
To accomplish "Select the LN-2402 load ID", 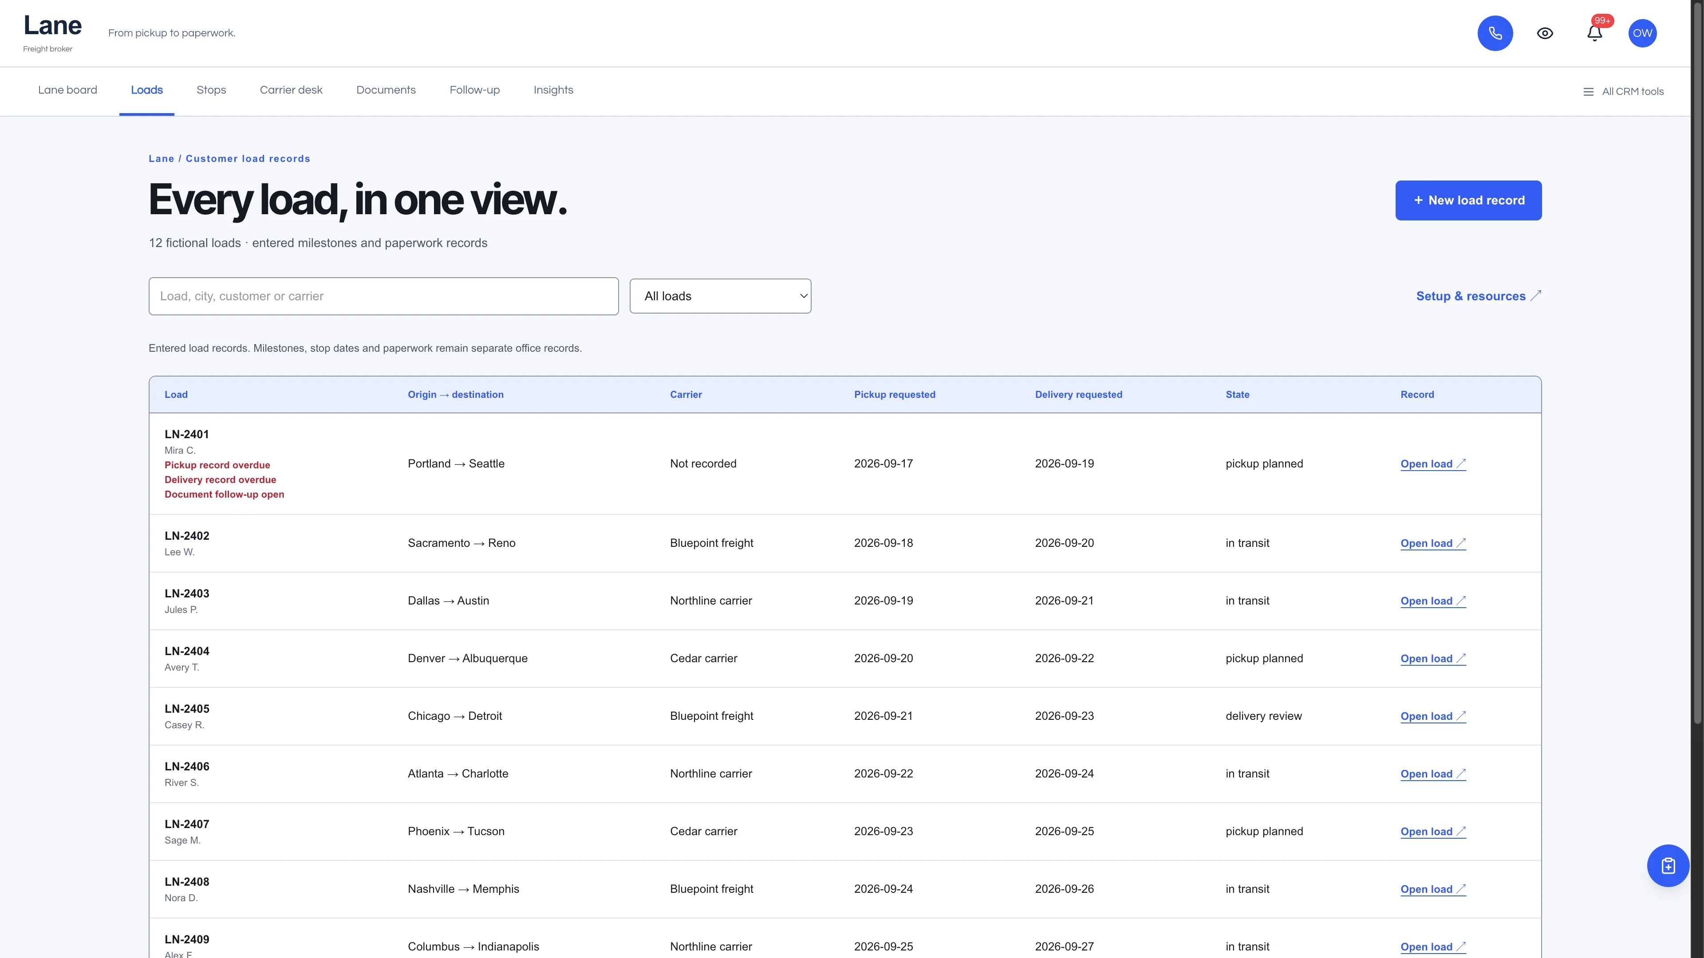I will click(x=186, y=536).
